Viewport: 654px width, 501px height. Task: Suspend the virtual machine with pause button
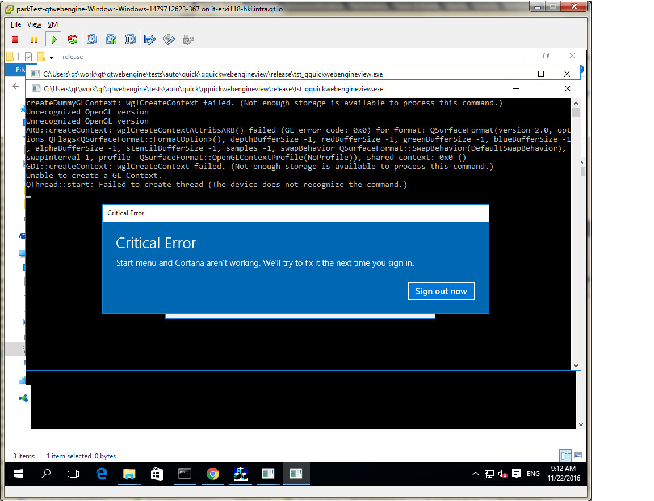point(34,39)
